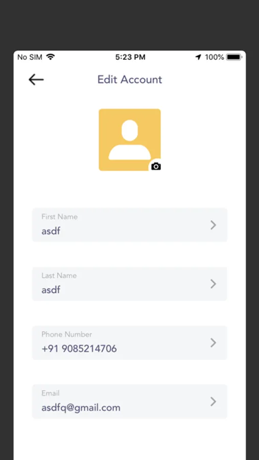The height and width of the screenshot is (460, 259).
Task: Open the Last Name chevron
Action: tap(213, 284)
